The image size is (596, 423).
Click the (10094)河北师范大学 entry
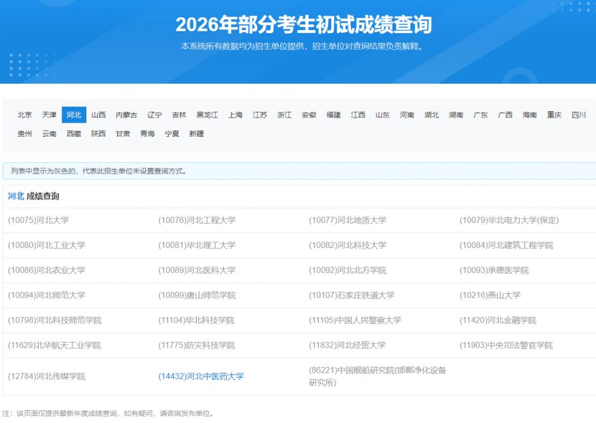point(47,295)
